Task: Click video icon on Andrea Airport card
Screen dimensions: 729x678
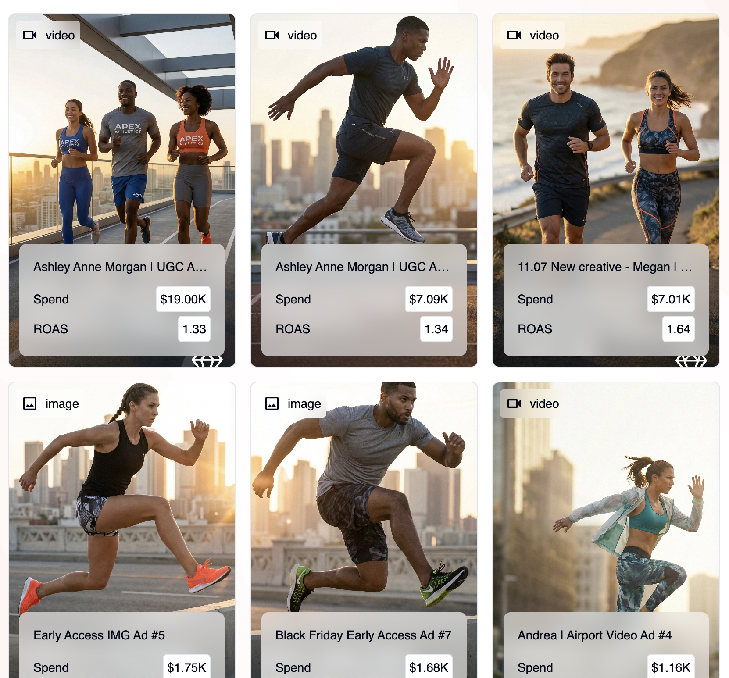Action: [514, 403]
